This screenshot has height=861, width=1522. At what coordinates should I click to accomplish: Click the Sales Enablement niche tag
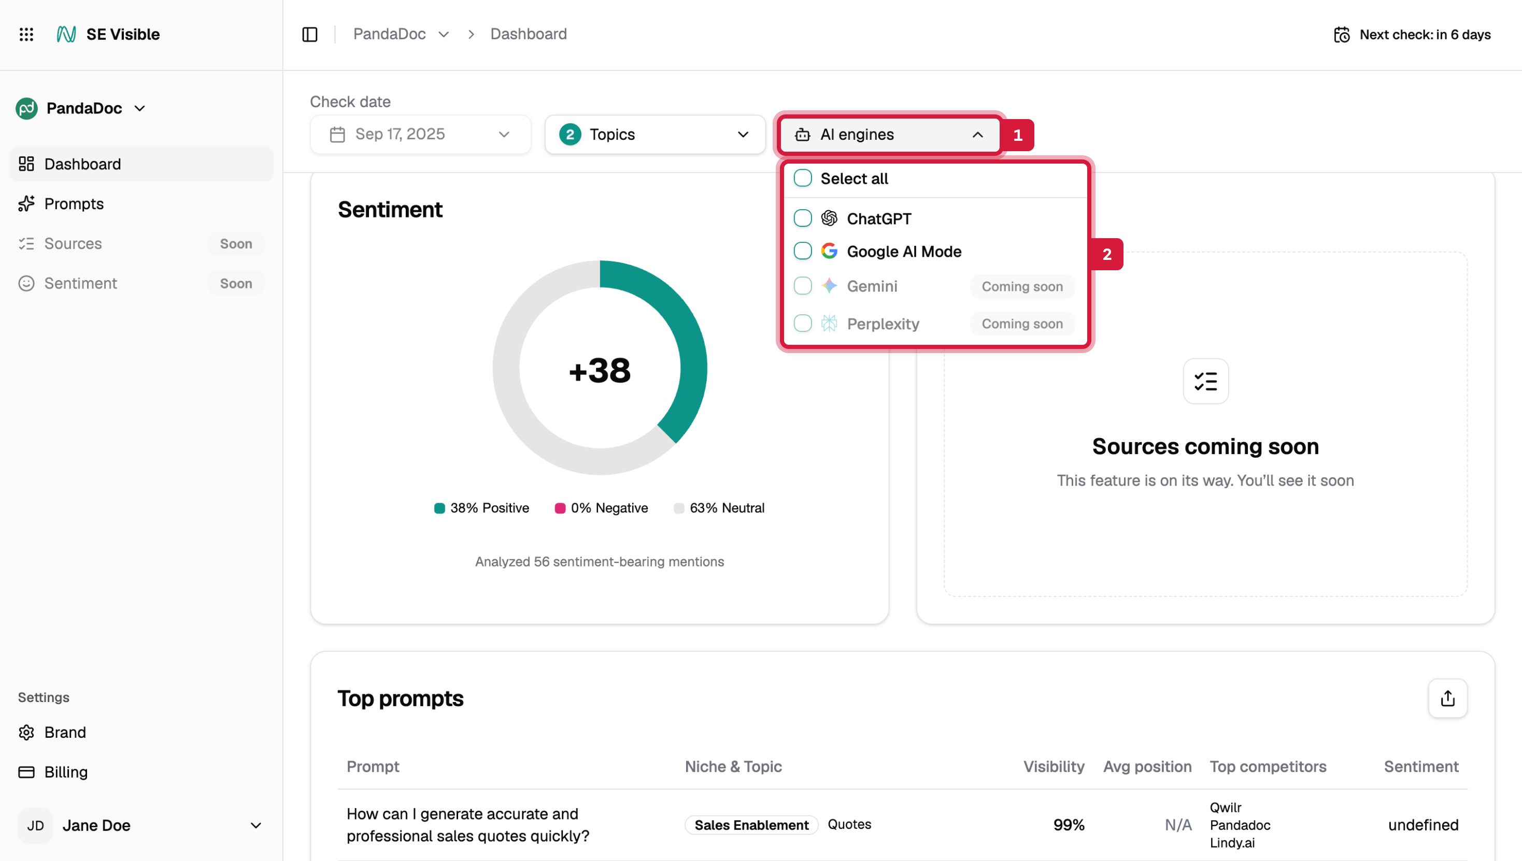click(751, 825)
